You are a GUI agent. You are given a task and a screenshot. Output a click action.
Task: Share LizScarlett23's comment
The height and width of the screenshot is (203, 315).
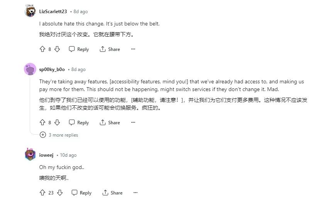pos(110,49)
